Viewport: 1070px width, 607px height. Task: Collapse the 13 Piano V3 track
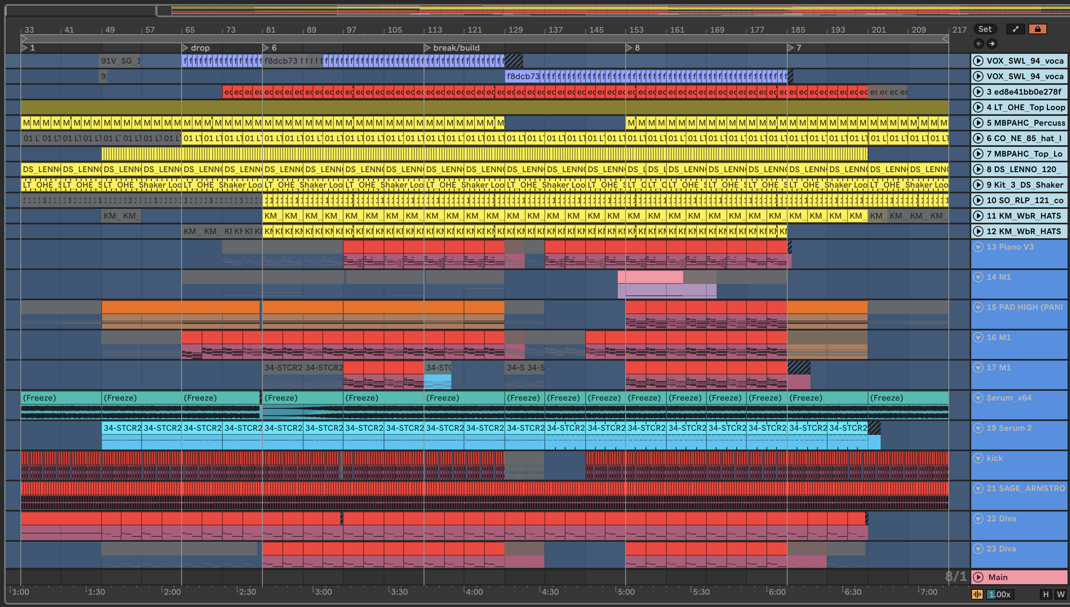[x=978, y=247]
